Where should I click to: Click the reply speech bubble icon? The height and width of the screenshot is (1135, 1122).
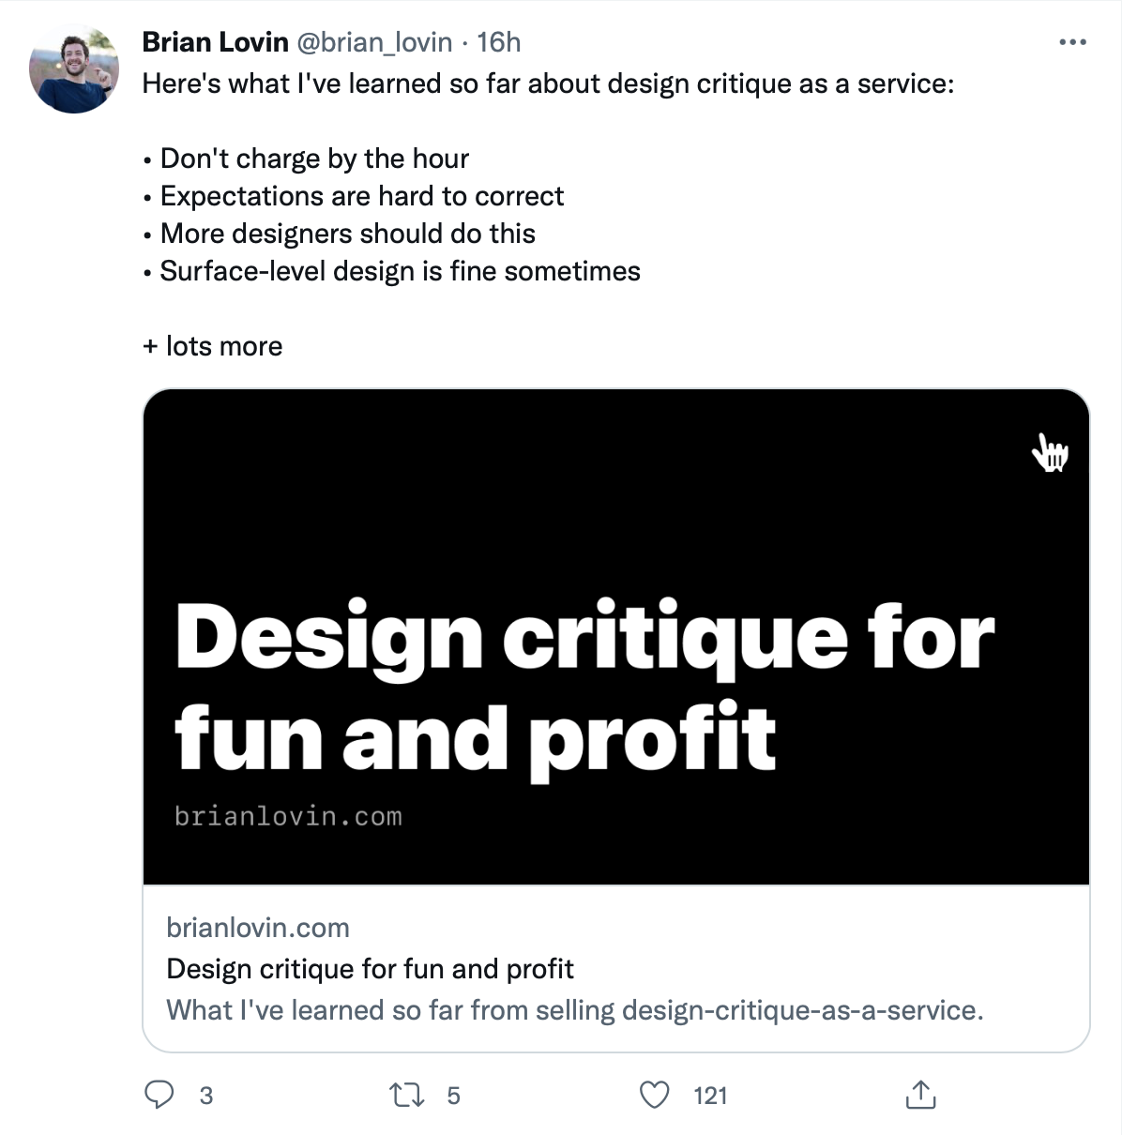point(161,1095)
